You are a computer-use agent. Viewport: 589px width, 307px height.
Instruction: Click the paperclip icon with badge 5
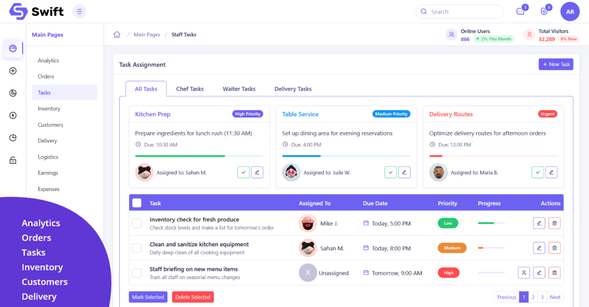545,10
